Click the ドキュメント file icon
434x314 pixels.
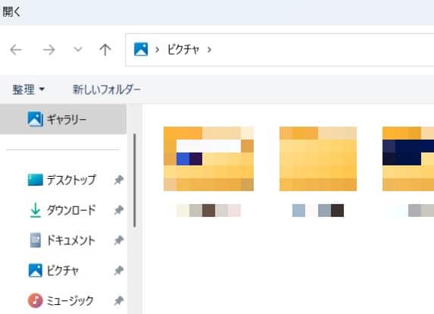click(36, 240)
